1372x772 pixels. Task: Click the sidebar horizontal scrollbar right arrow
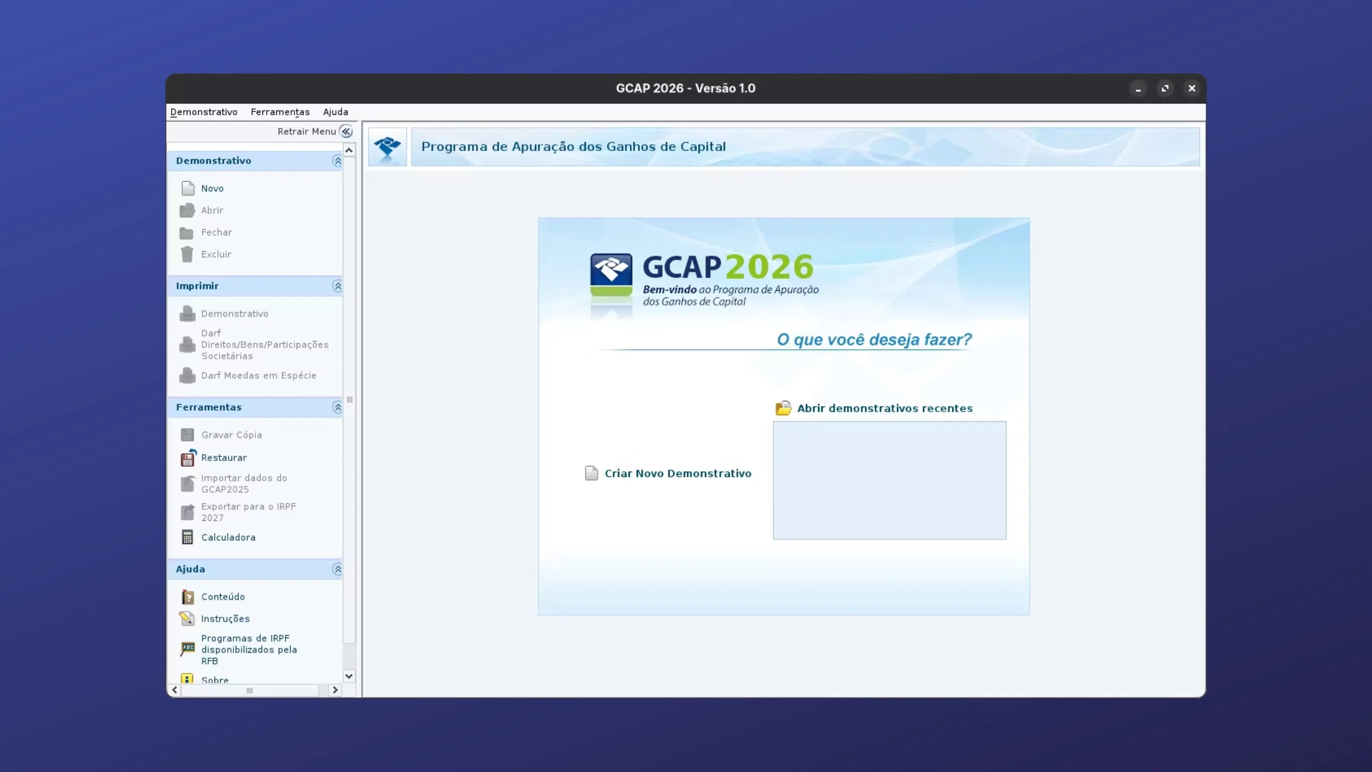[x=335, y=691]
